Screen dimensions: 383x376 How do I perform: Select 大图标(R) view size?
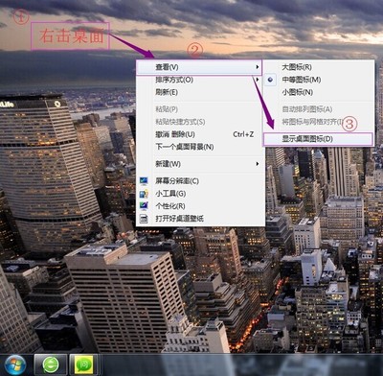point(319,67)
